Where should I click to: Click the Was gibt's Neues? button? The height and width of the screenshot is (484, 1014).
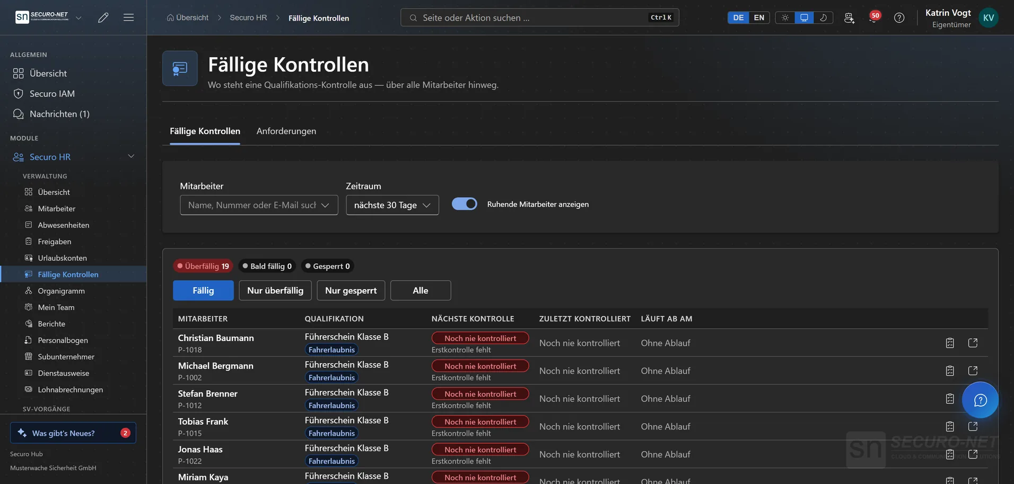click(x=73, y=433)
